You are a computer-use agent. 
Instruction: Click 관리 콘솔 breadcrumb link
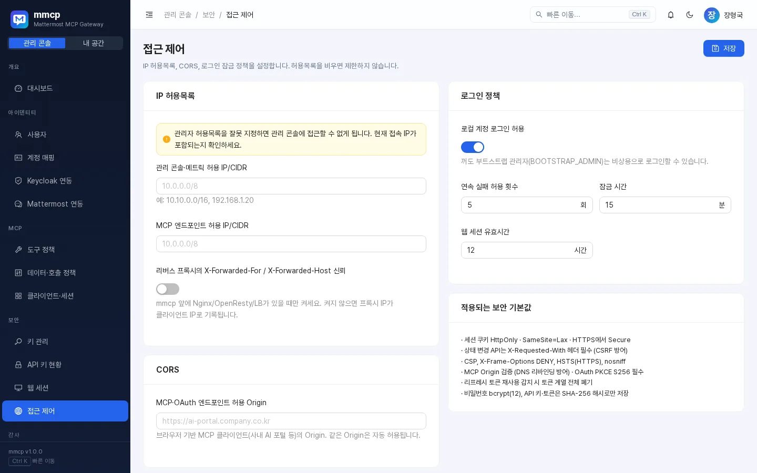pyautogui.click(x=178, y=15)
